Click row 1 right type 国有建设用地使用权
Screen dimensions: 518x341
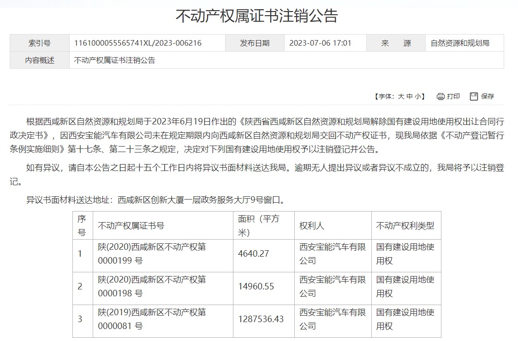point(406,254)
